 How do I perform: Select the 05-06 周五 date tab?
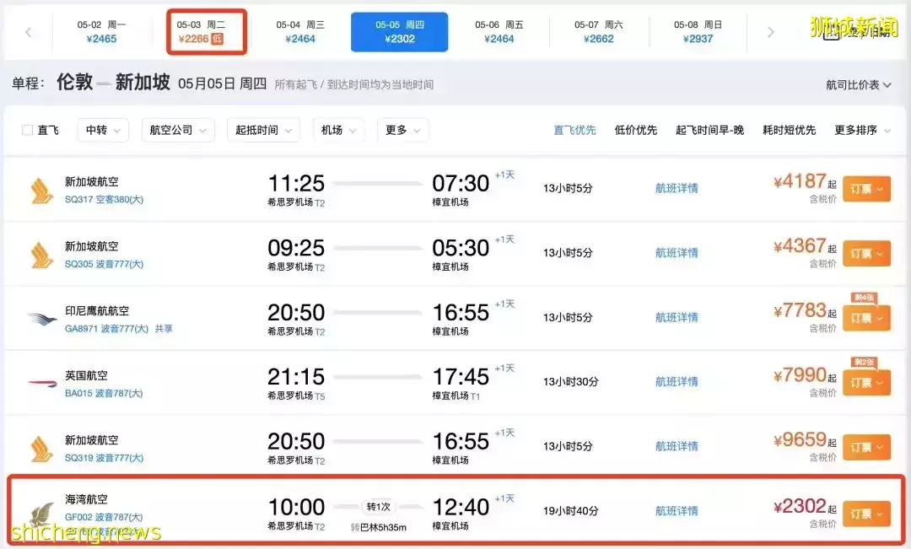(x=499, y=31)
